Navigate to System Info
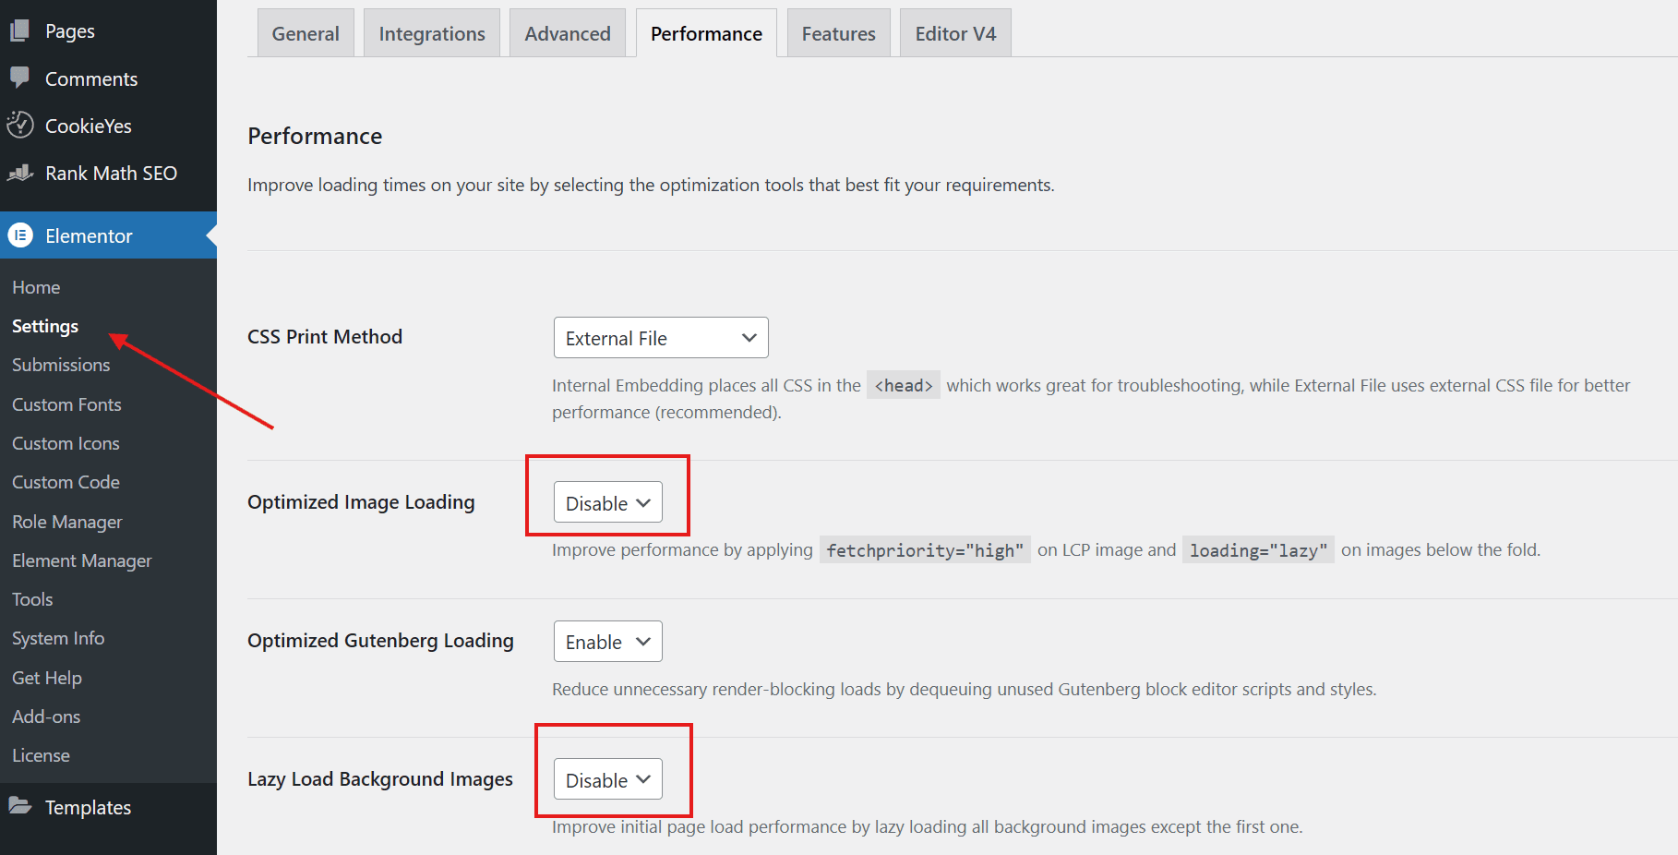The image size is (1678, 855). pos(57,637)
